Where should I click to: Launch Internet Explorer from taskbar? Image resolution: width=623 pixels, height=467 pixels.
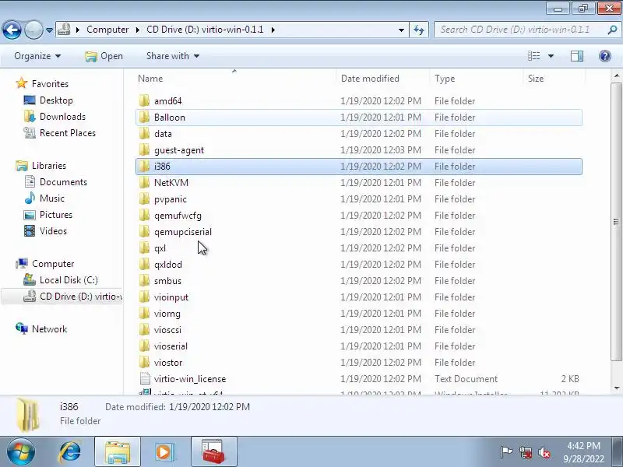coord(70,452)
